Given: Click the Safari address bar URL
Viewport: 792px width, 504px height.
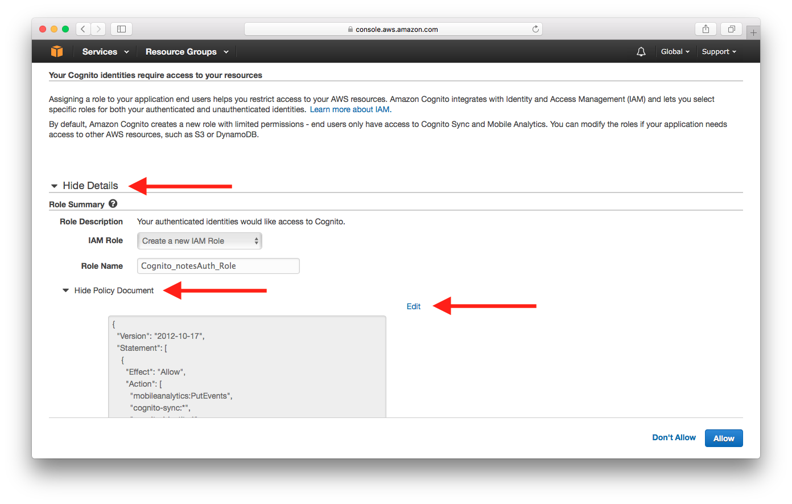Looking at the screenshot, I should tap(393, 29).
